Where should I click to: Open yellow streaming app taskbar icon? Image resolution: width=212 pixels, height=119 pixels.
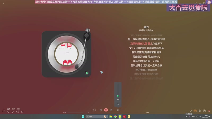click(x=129, y=116)
